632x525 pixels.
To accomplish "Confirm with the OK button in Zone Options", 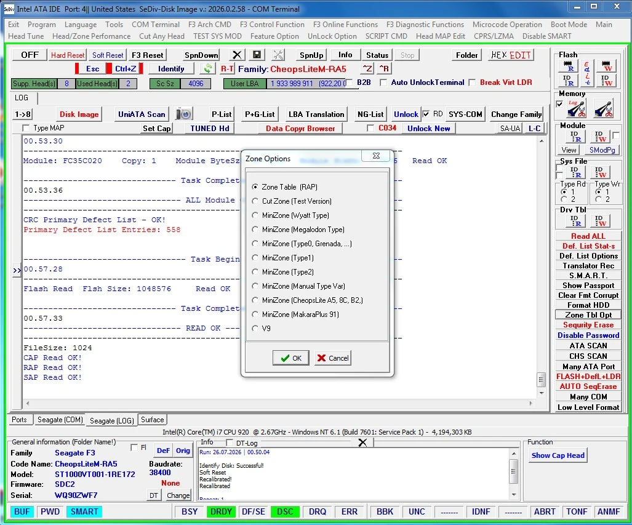I will [x=291, y=358].
